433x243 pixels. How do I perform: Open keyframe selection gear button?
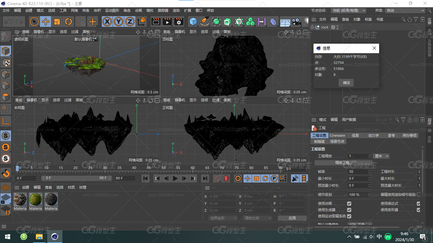tap(238, 178)
